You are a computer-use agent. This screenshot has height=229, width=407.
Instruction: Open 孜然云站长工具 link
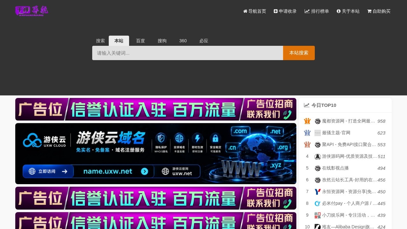tap(349, 180)
